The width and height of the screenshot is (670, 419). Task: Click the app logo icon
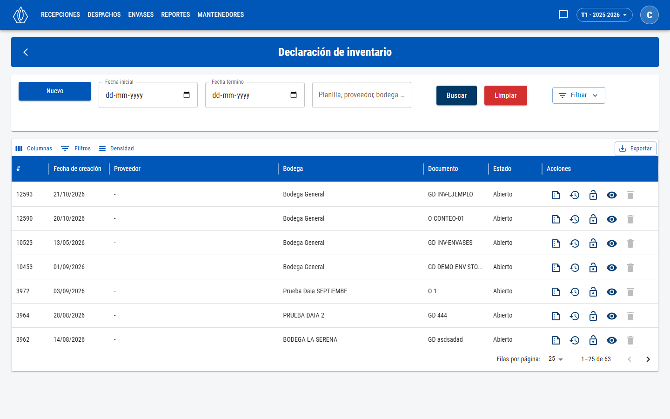[x=20, y=15]
